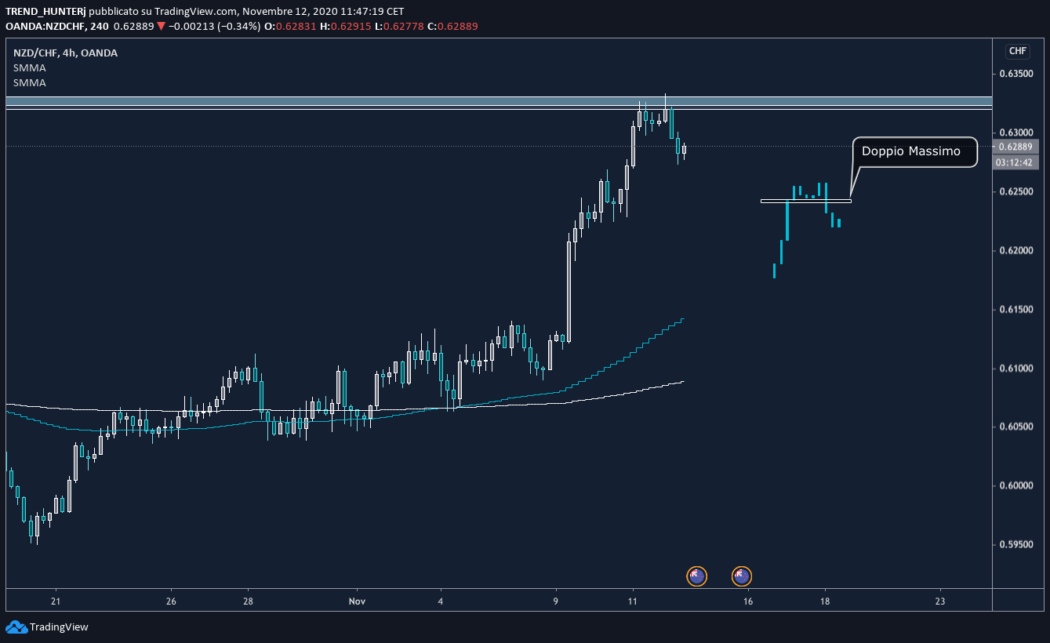
Task: Click the current price label 0.62889
Action: 1016,147
